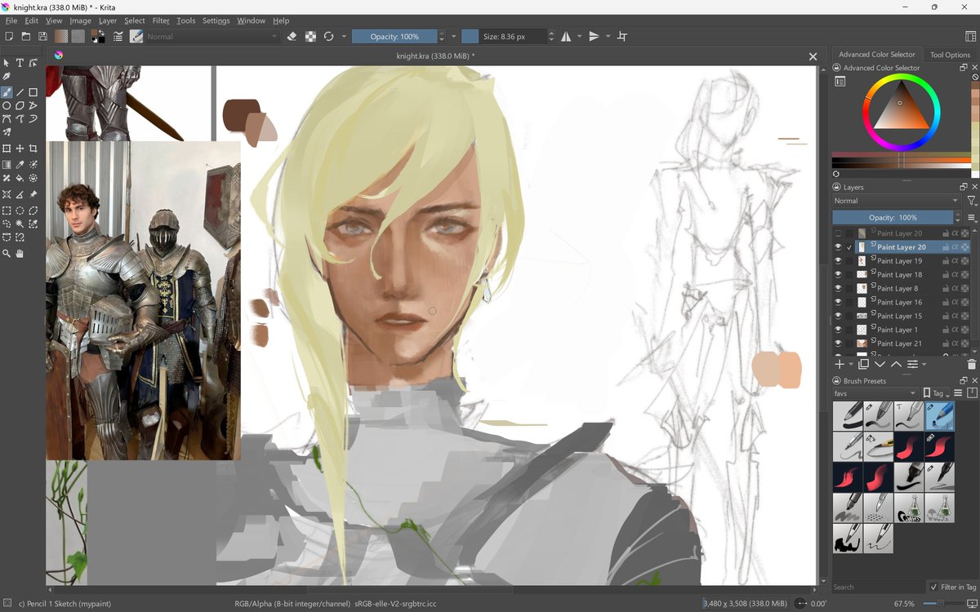Open layer filter funnel menu
This screenshot has height=612, width=980.
(x=971, y=201)
